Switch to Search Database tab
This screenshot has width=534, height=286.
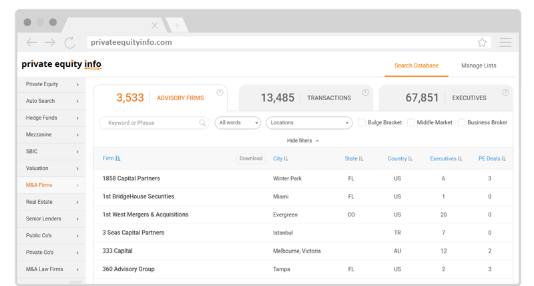coord(416,65)
